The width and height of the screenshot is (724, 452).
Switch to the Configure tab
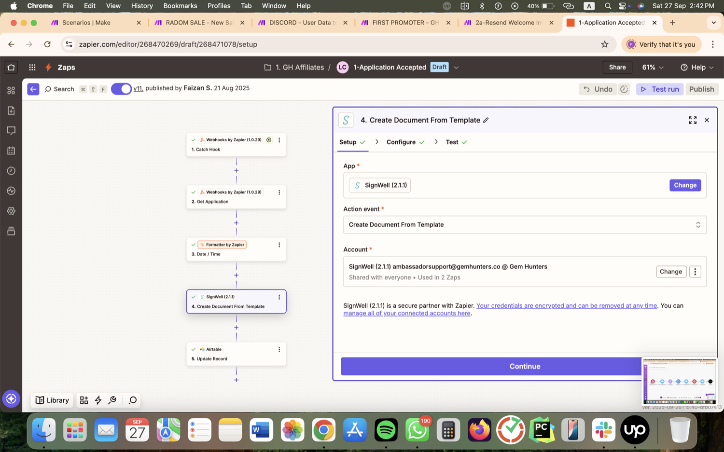405,142
